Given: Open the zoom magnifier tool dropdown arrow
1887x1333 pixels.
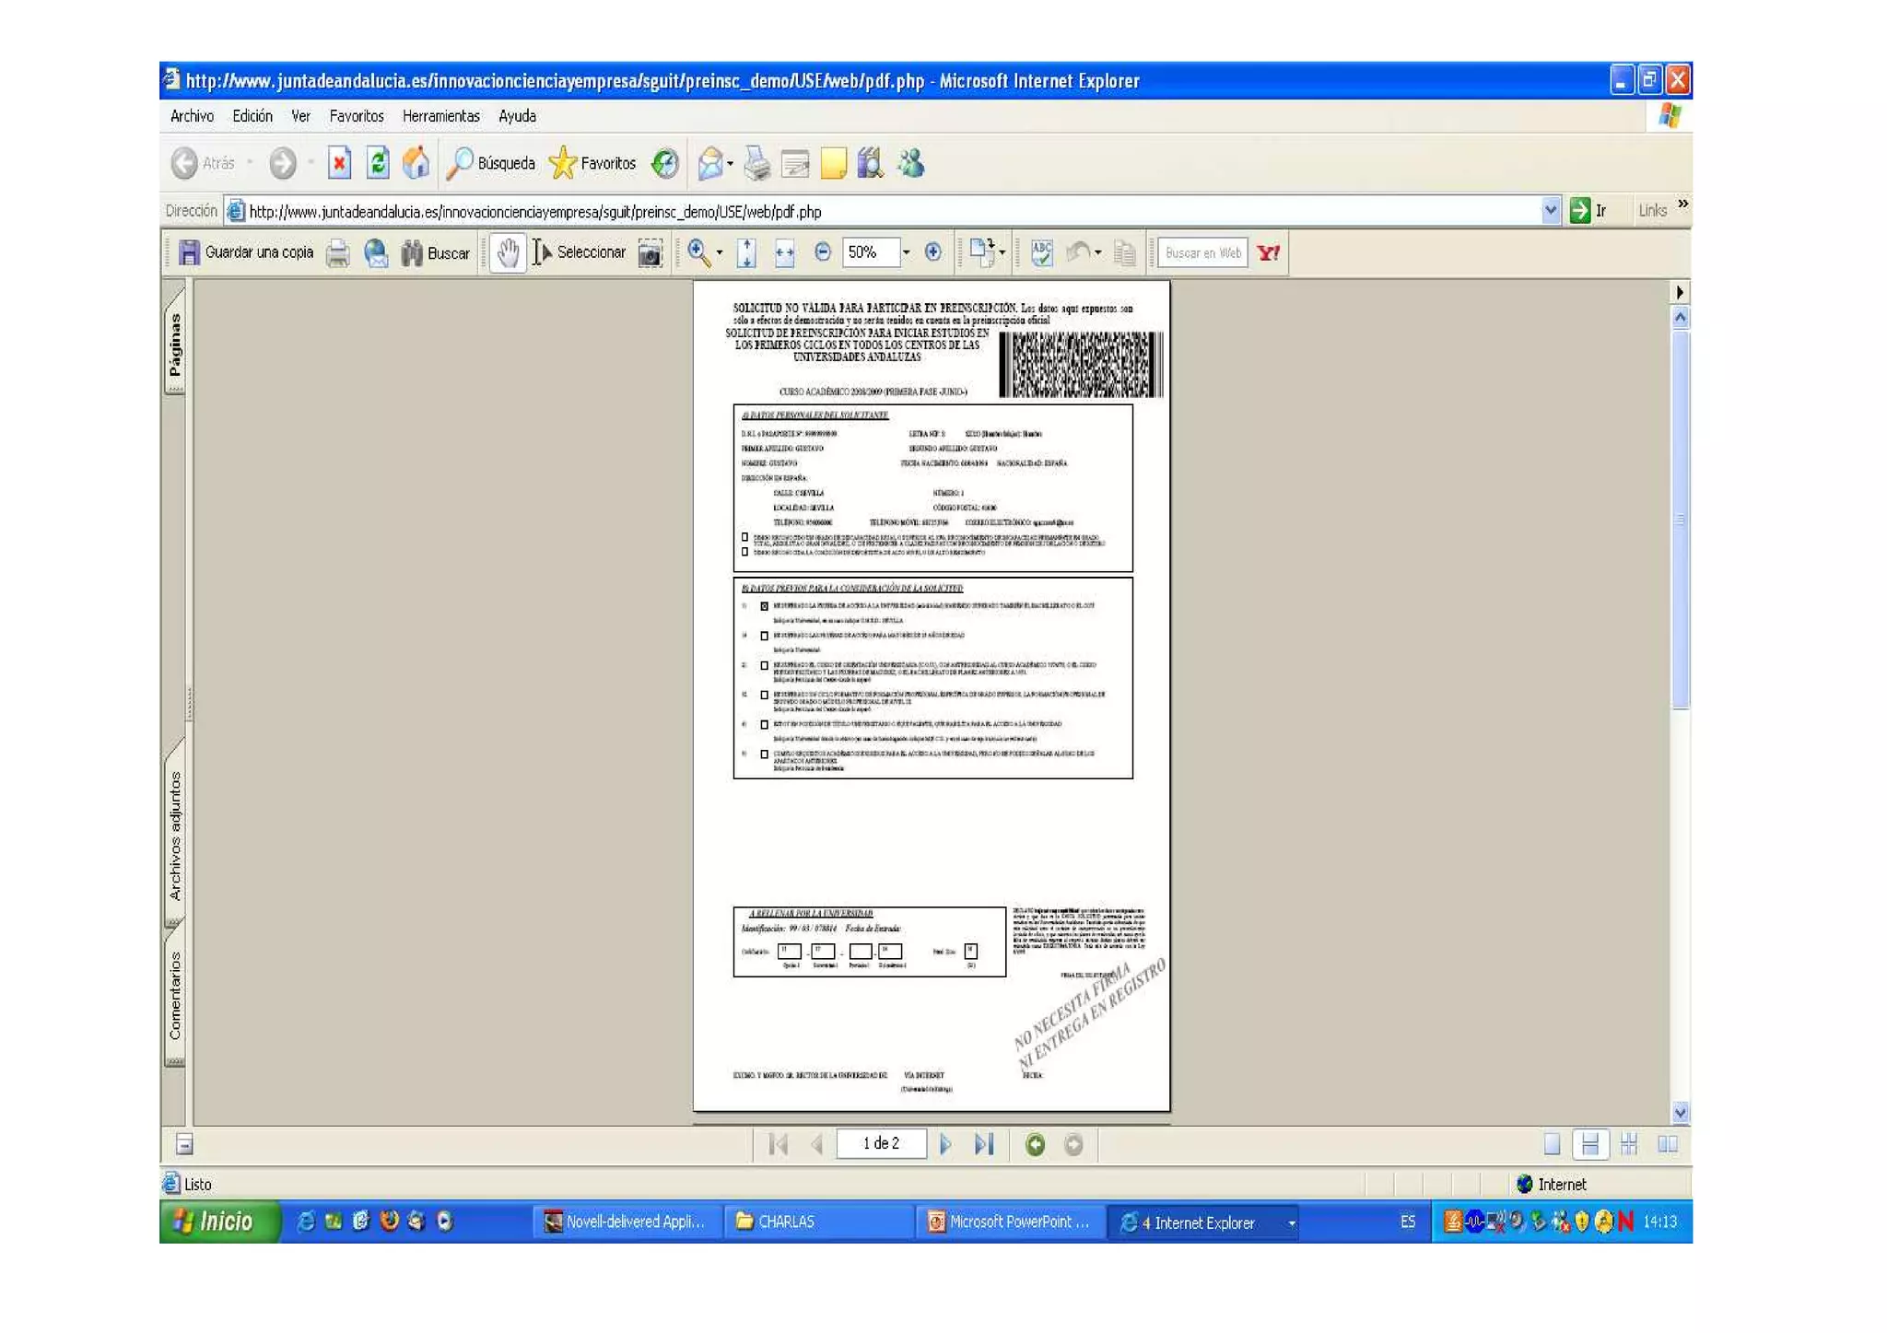Looking at the screenshot, I should click(x=720, y=253).
